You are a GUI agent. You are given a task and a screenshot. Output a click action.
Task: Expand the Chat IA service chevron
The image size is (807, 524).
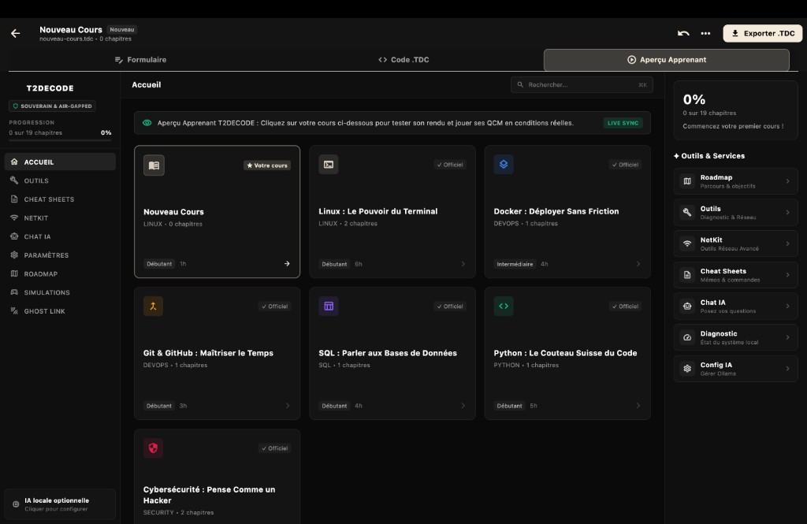point(787,307)
